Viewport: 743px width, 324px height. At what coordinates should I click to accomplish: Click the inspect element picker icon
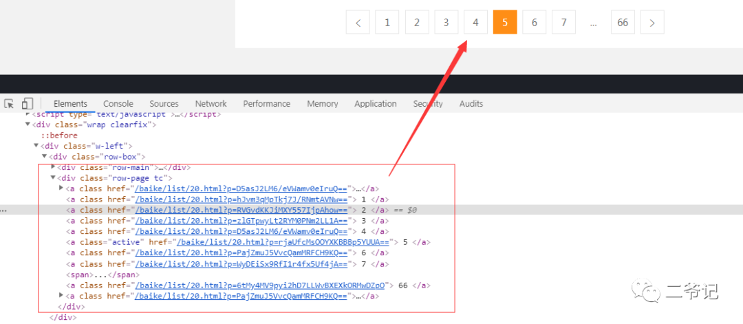(x=9, y=104)
